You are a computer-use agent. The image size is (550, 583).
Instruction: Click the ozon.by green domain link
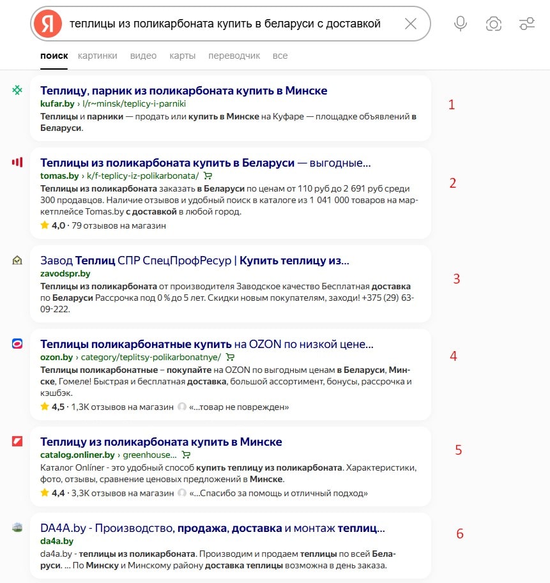tap(56, 357)
